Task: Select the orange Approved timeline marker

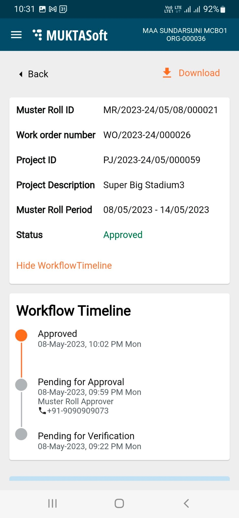Action: 21,335
